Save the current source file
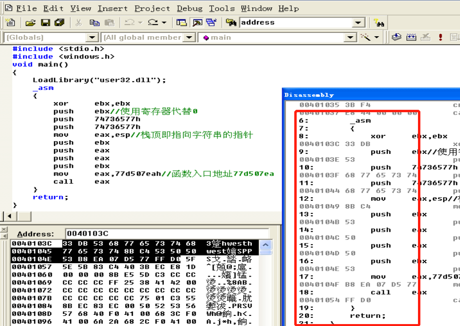 45,22
